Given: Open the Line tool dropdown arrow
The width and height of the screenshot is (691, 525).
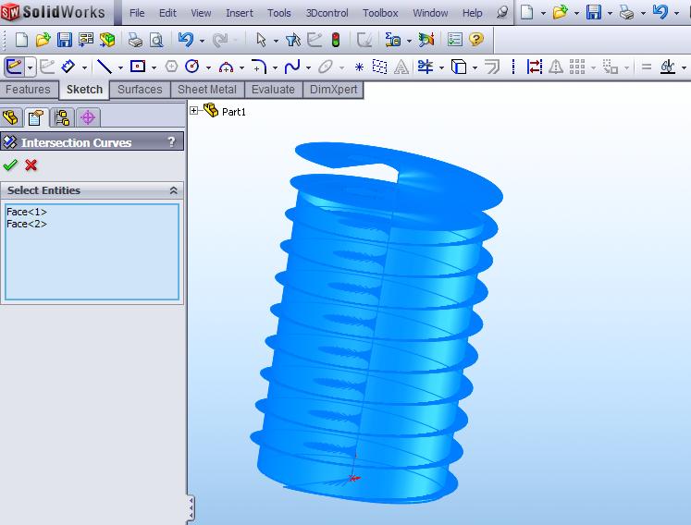Looking at the screenshot, I should click(x=120, y=68).
